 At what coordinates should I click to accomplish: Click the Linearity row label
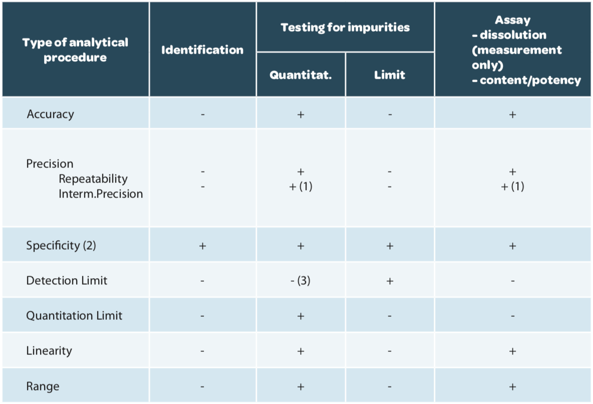49,350
